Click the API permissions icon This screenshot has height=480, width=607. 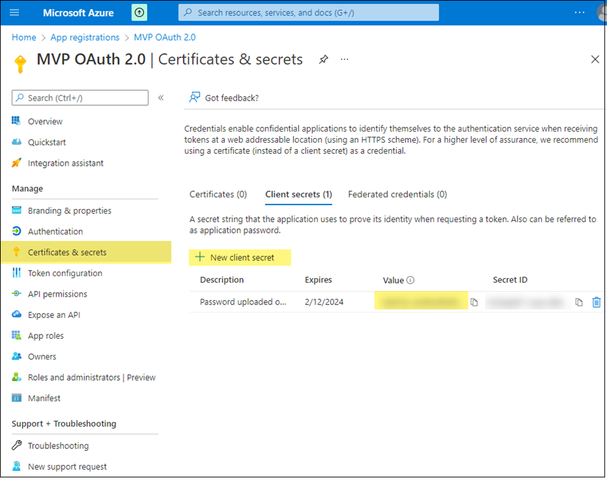(x=16, y=294)
